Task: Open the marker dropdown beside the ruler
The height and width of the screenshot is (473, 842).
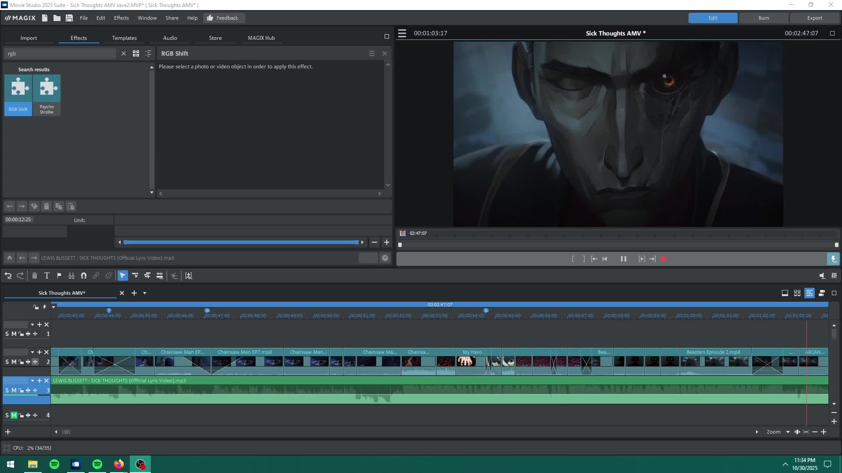Action: pos(54,307)
